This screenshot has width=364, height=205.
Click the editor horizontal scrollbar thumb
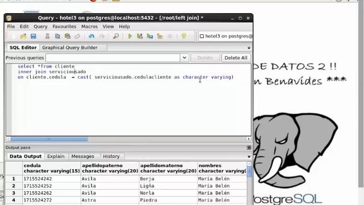[x=49, y=139]
